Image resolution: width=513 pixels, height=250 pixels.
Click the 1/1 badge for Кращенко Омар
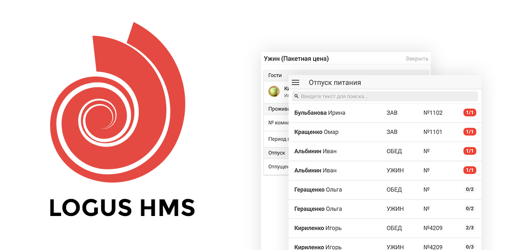tap(469, 132)
